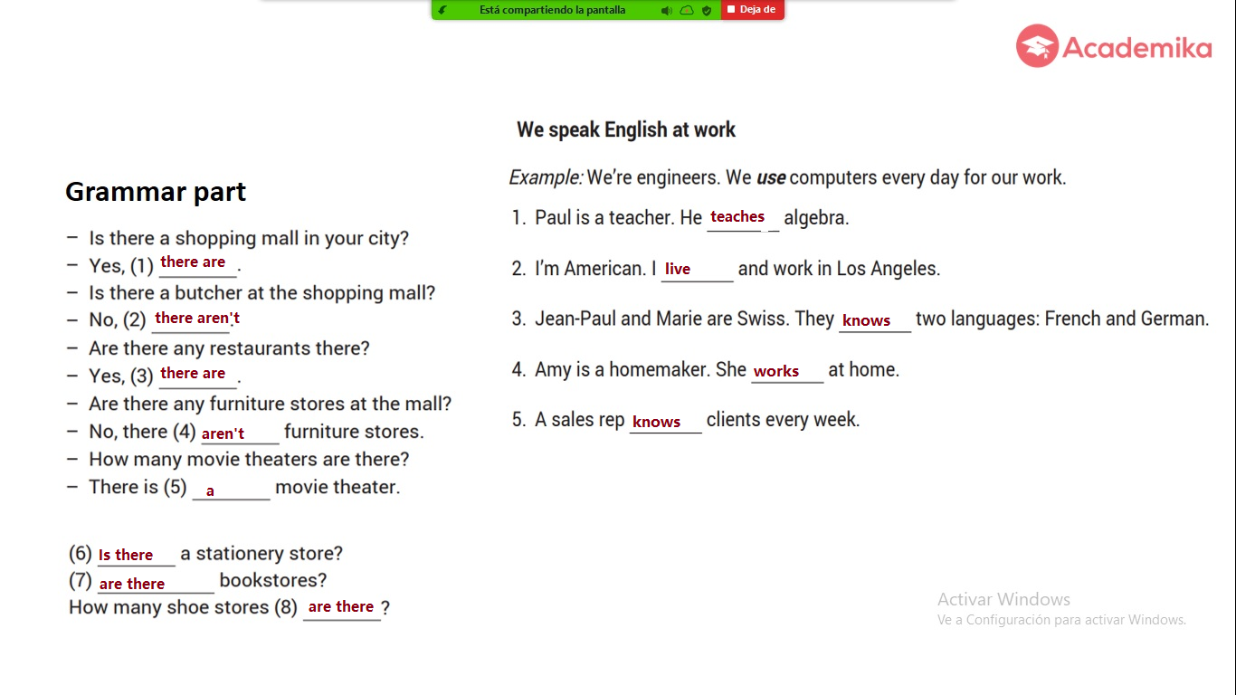Click 'bookstores?' text
The width and height of the screenshot is (1236, 695).
point(273,580)
